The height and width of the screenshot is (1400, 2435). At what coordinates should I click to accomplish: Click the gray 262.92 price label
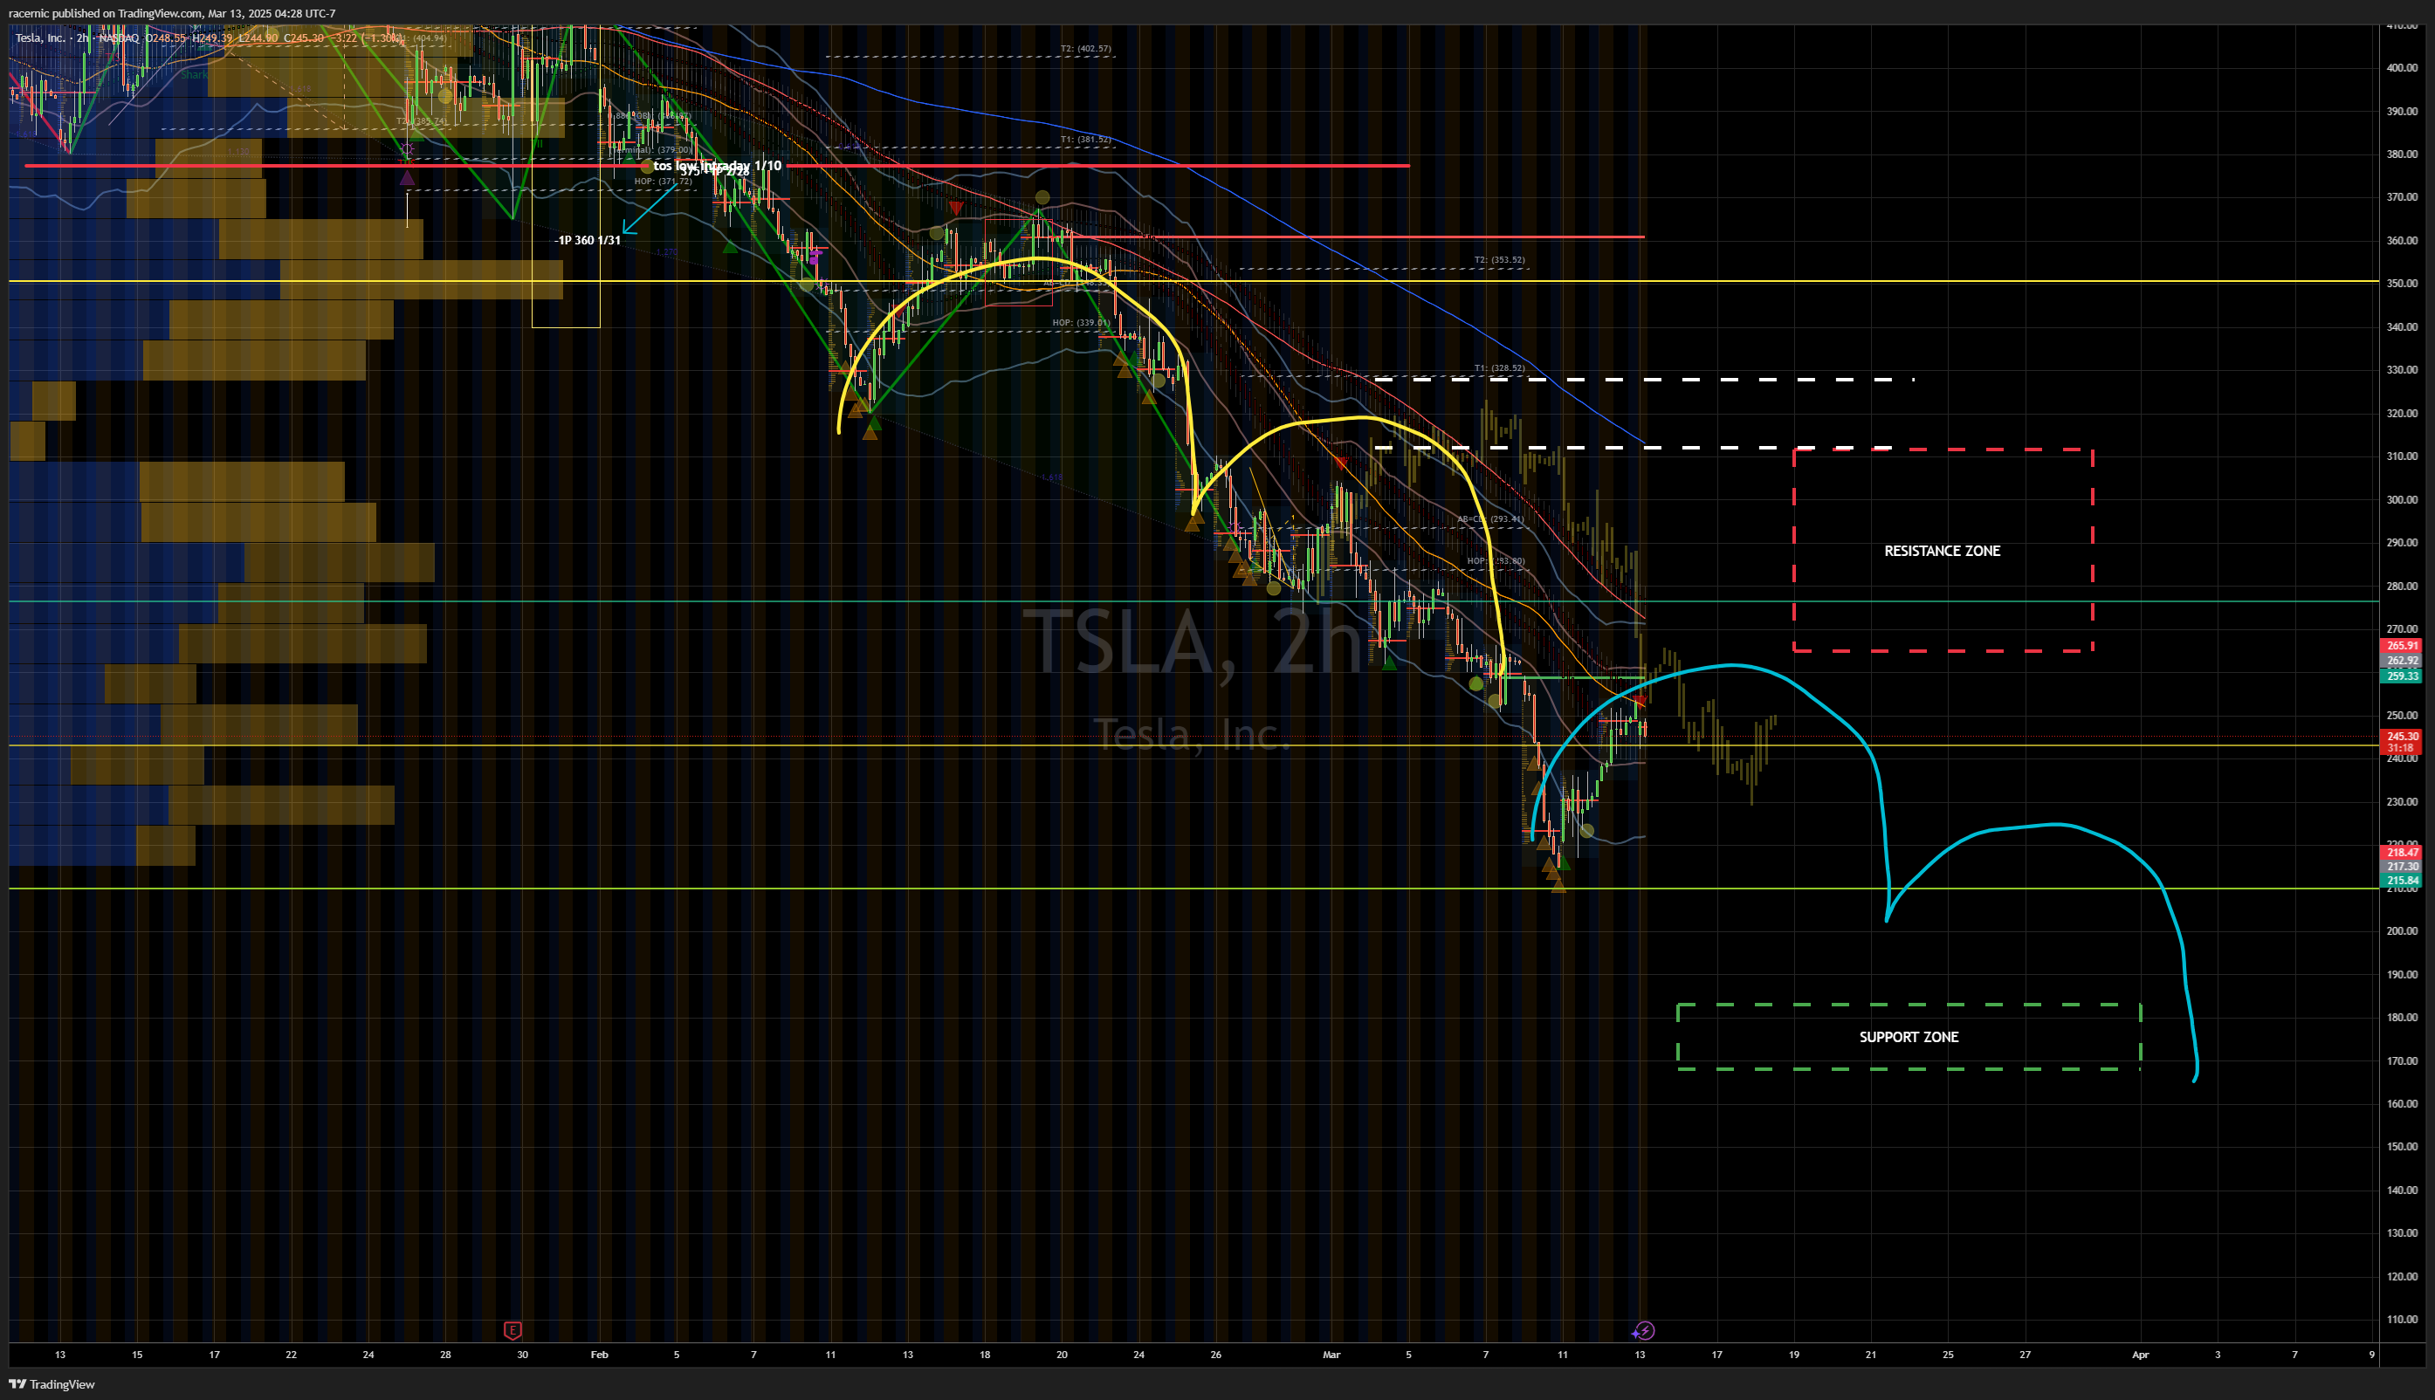[2401, 661]
